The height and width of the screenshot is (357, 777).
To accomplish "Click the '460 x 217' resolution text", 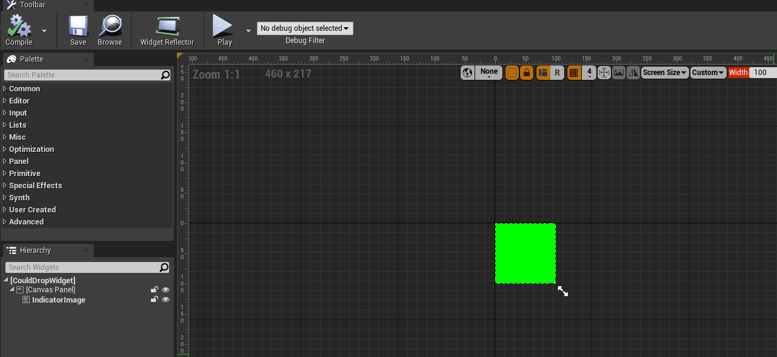I will (x=288, y=74).
